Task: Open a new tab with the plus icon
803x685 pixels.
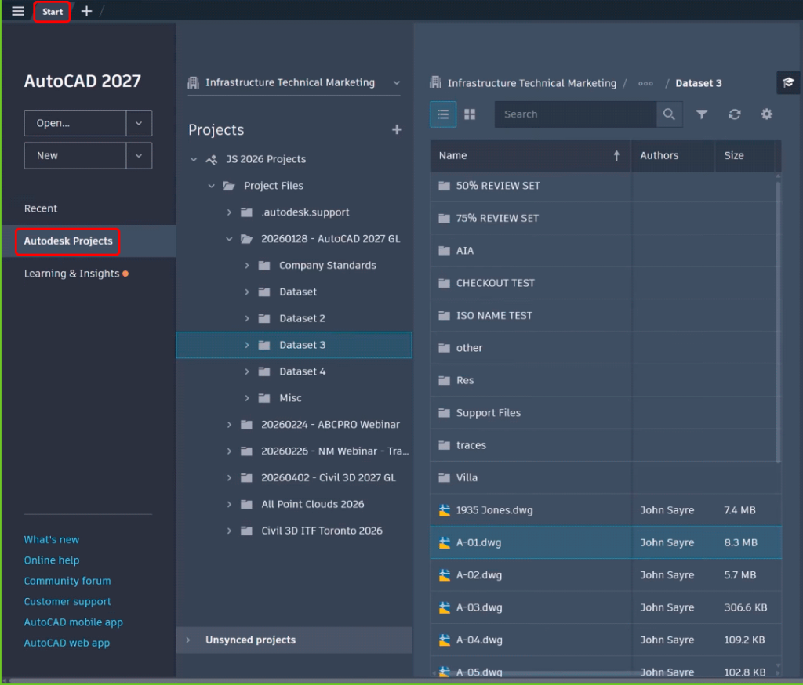Action: 86,11
